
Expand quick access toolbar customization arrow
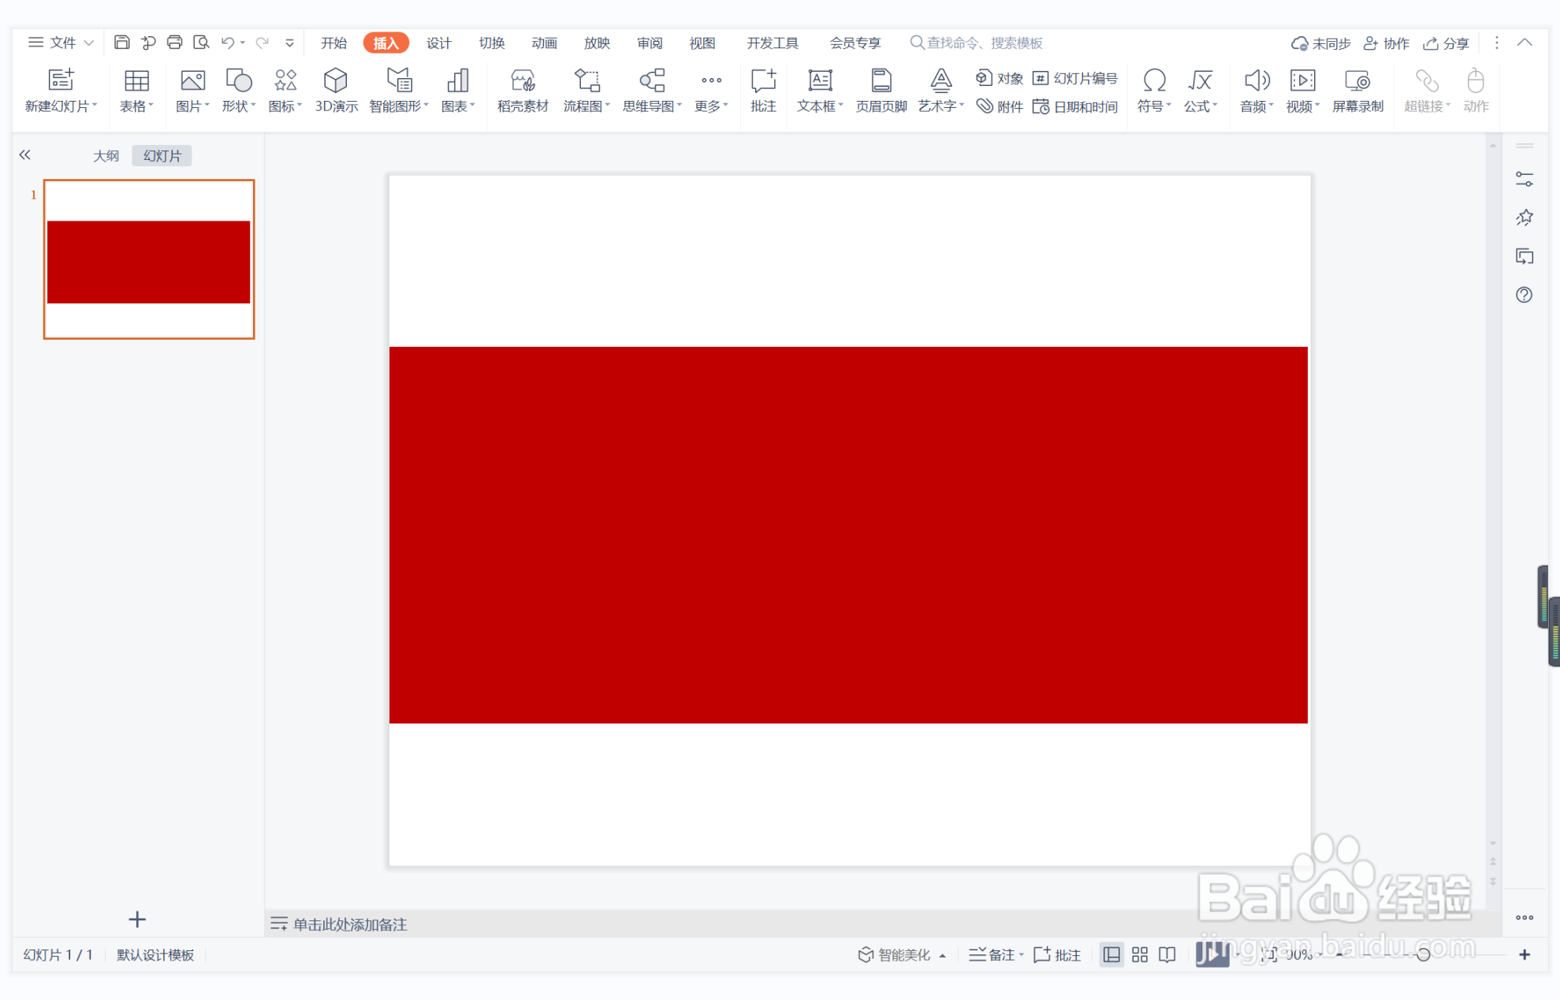(x=289, y=43)
